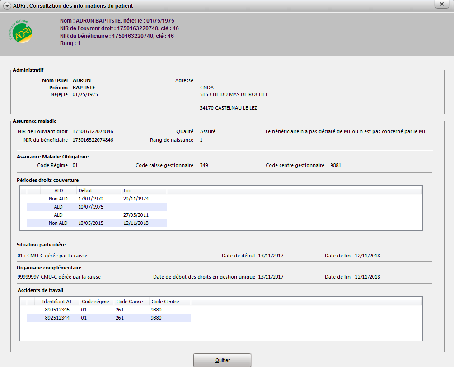
Task: Click the Code Centre column header
Action: click(165, 302)
